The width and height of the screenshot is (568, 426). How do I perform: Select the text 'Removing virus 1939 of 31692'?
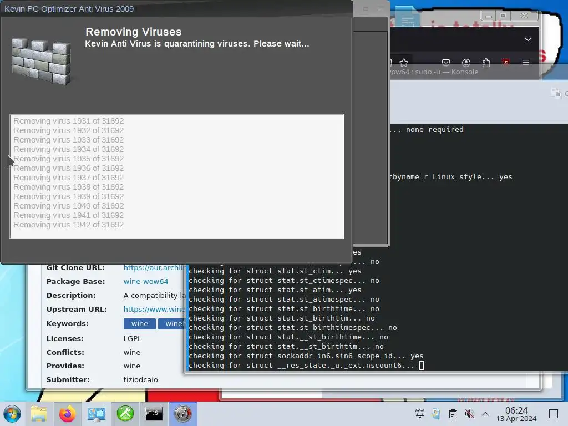click(x=68, y=196)
